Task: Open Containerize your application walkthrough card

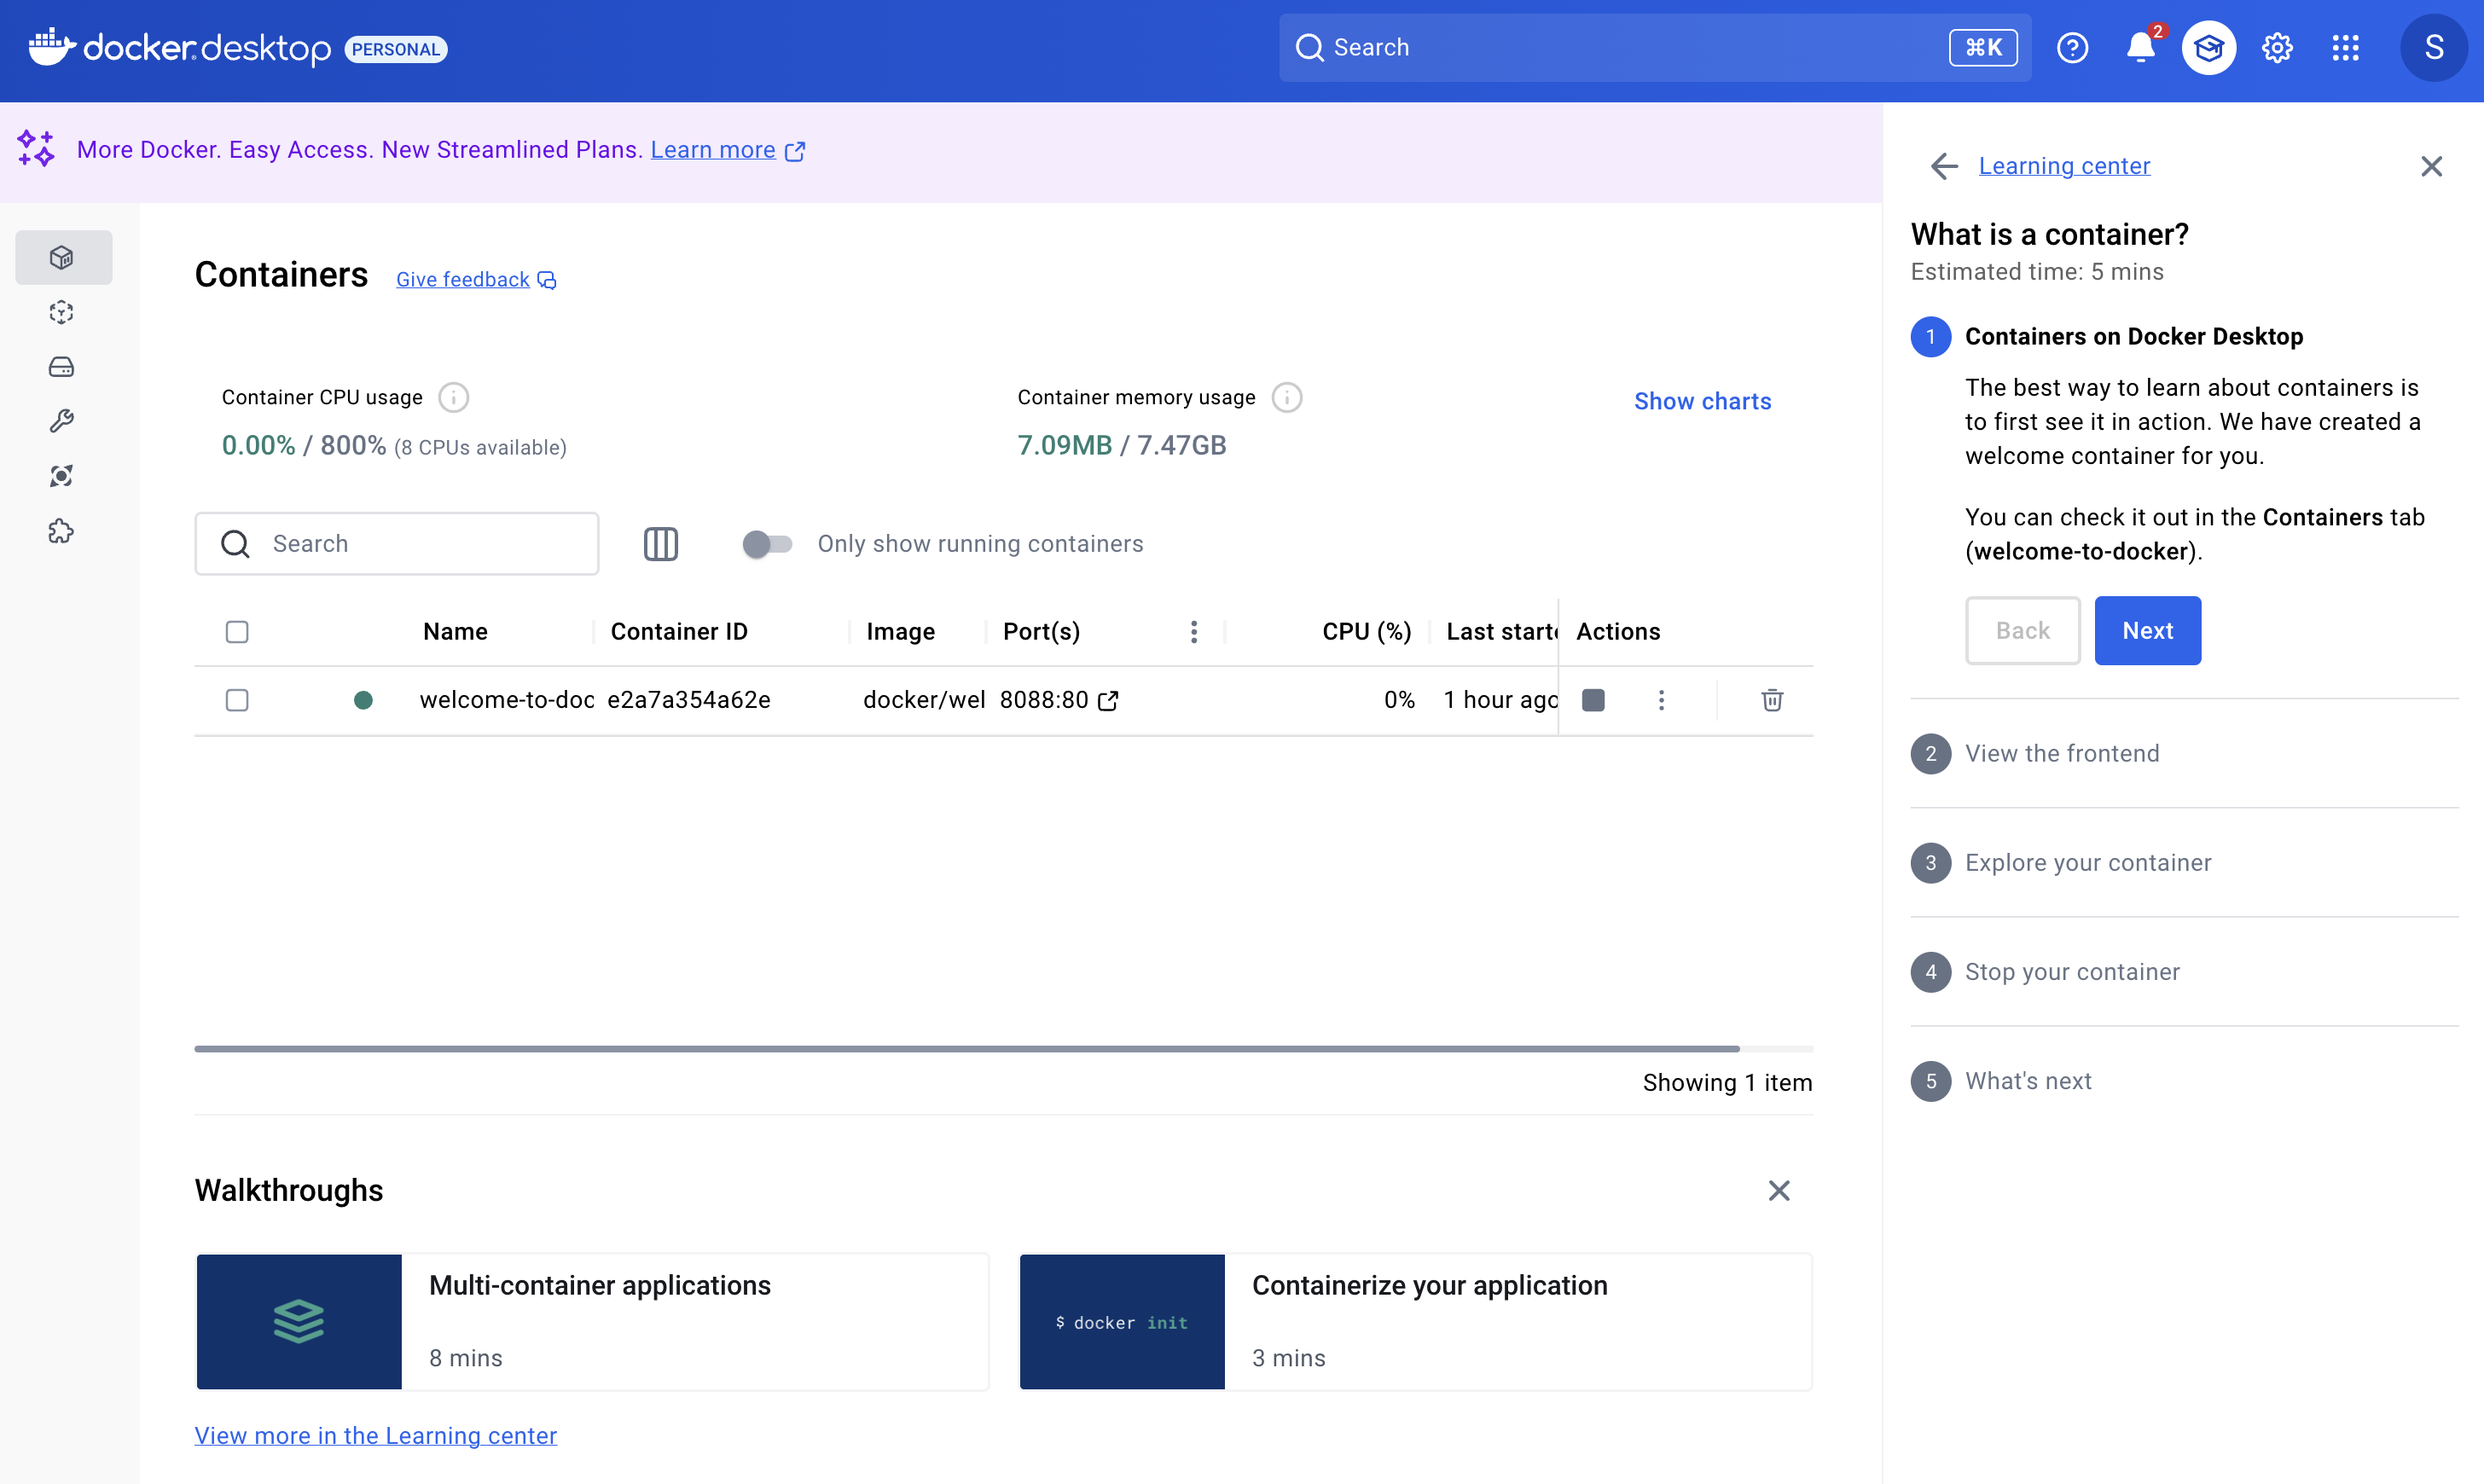Action: click(x=1415, y=1322)
